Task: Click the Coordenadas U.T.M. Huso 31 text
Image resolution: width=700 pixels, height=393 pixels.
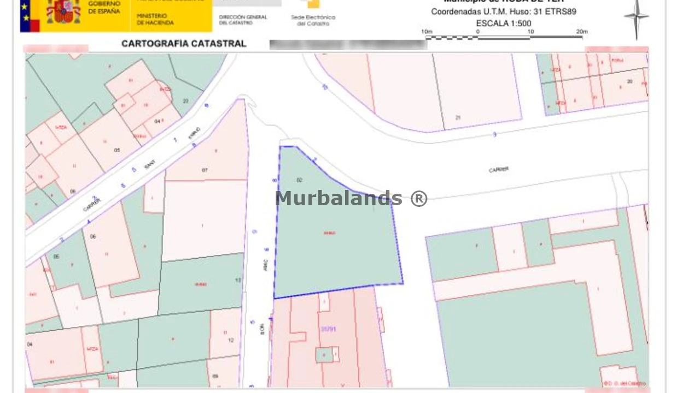Action: tap(503, 11)
